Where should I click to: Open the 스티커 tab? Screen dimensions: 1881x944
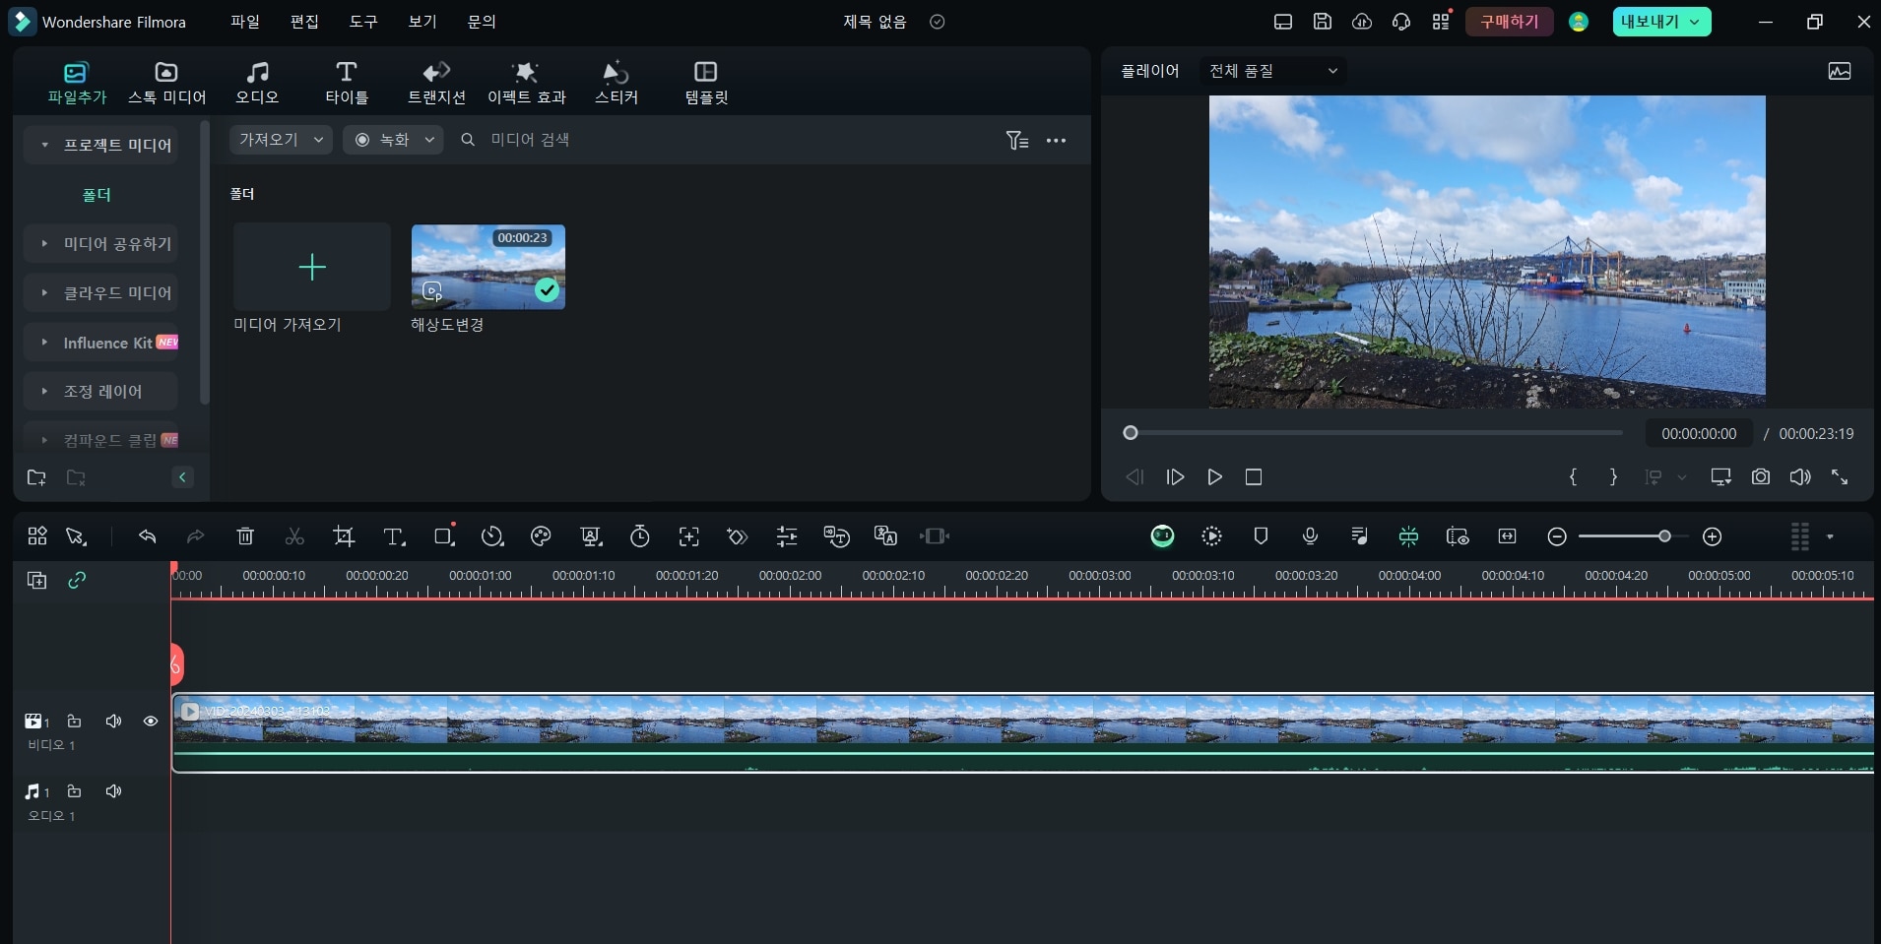tap(616, 83)
